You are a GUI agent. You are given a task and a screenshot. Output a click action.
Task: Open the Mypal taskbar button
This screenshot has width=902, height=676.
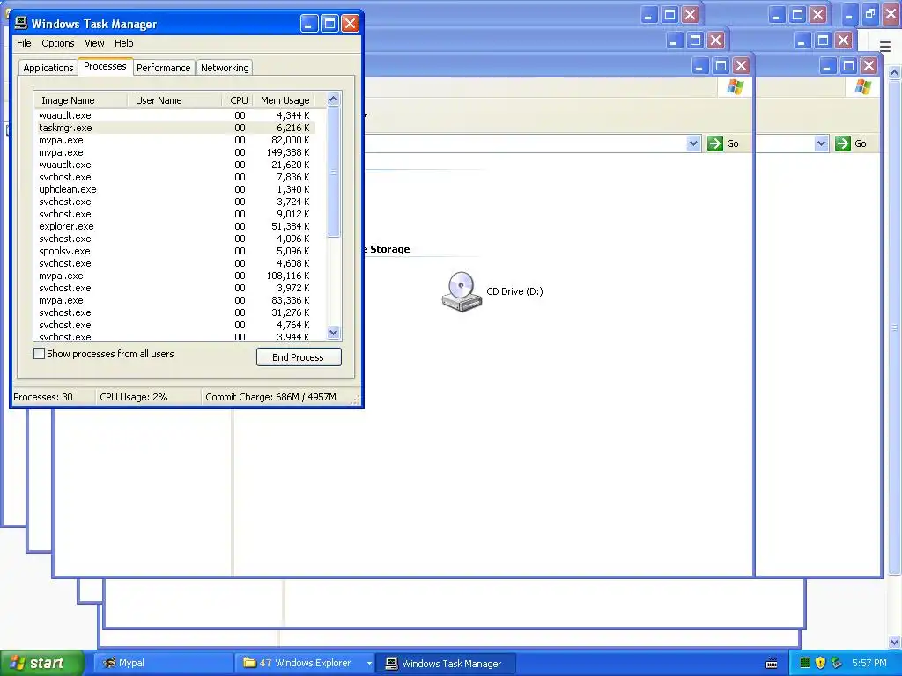(x=163, y=663)
